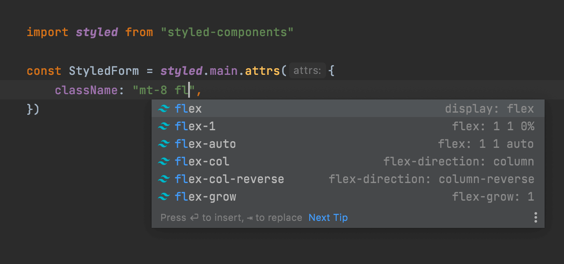Open the kebab menu in completion popup footer
Viewport: 564px width, 264px height.
tap(536, 217)
